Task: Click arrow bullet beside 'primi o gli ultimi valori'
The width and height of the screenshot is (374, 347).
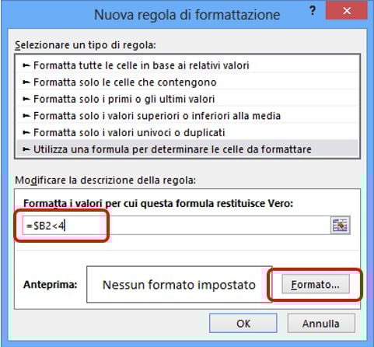Action: [x=26, y=99]
